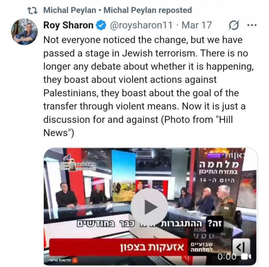Open the tweet by clicking its text body
269x267 pixels.
click(149, 86)
